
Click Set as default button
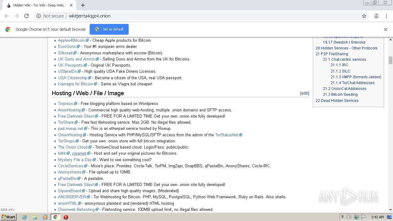109,29
